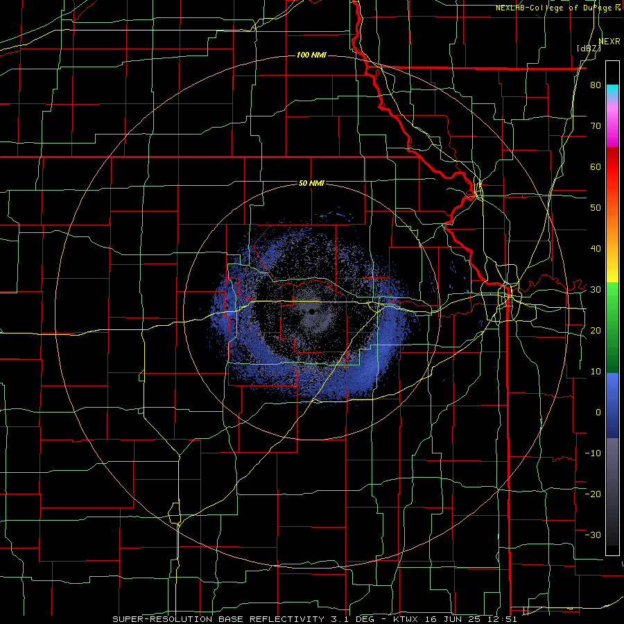Click the 60 value on the dBZ scale
Screen dimensions: 624x624
point(596,166)
